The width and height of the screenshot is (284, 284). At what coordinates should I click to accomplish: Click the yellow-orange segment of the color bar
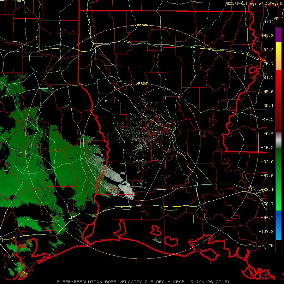pos(279,56)
